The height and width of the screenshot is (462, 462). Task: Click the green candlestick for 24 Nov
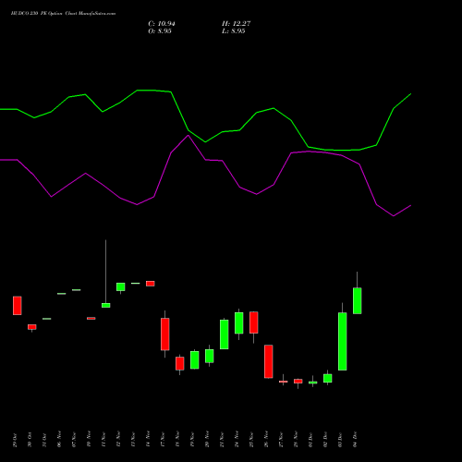[239, 323]
